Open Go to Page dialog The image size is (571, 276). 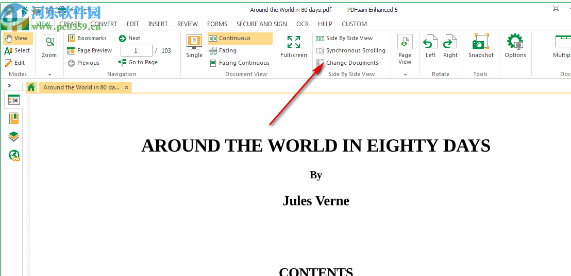click(138, 63)
